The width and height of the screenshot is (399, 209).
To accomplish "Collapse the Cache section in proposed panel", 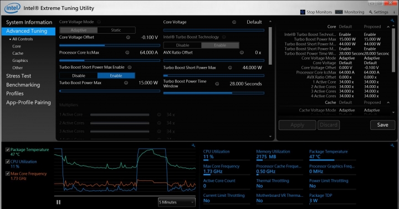I will [388, 103].
